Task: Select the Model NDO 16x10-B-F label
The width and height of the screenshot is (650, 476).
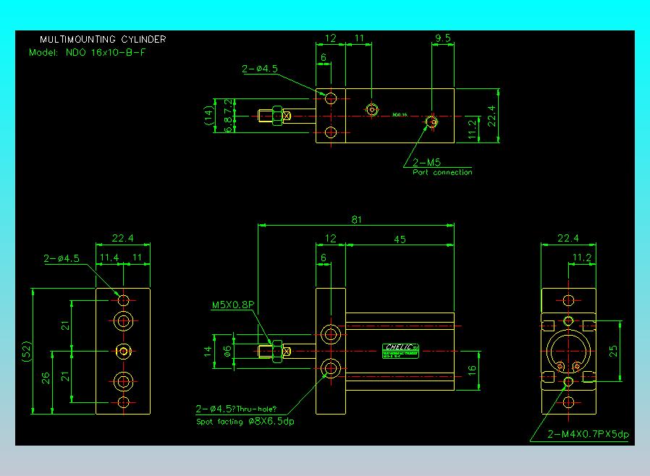Action: [87, 53]
